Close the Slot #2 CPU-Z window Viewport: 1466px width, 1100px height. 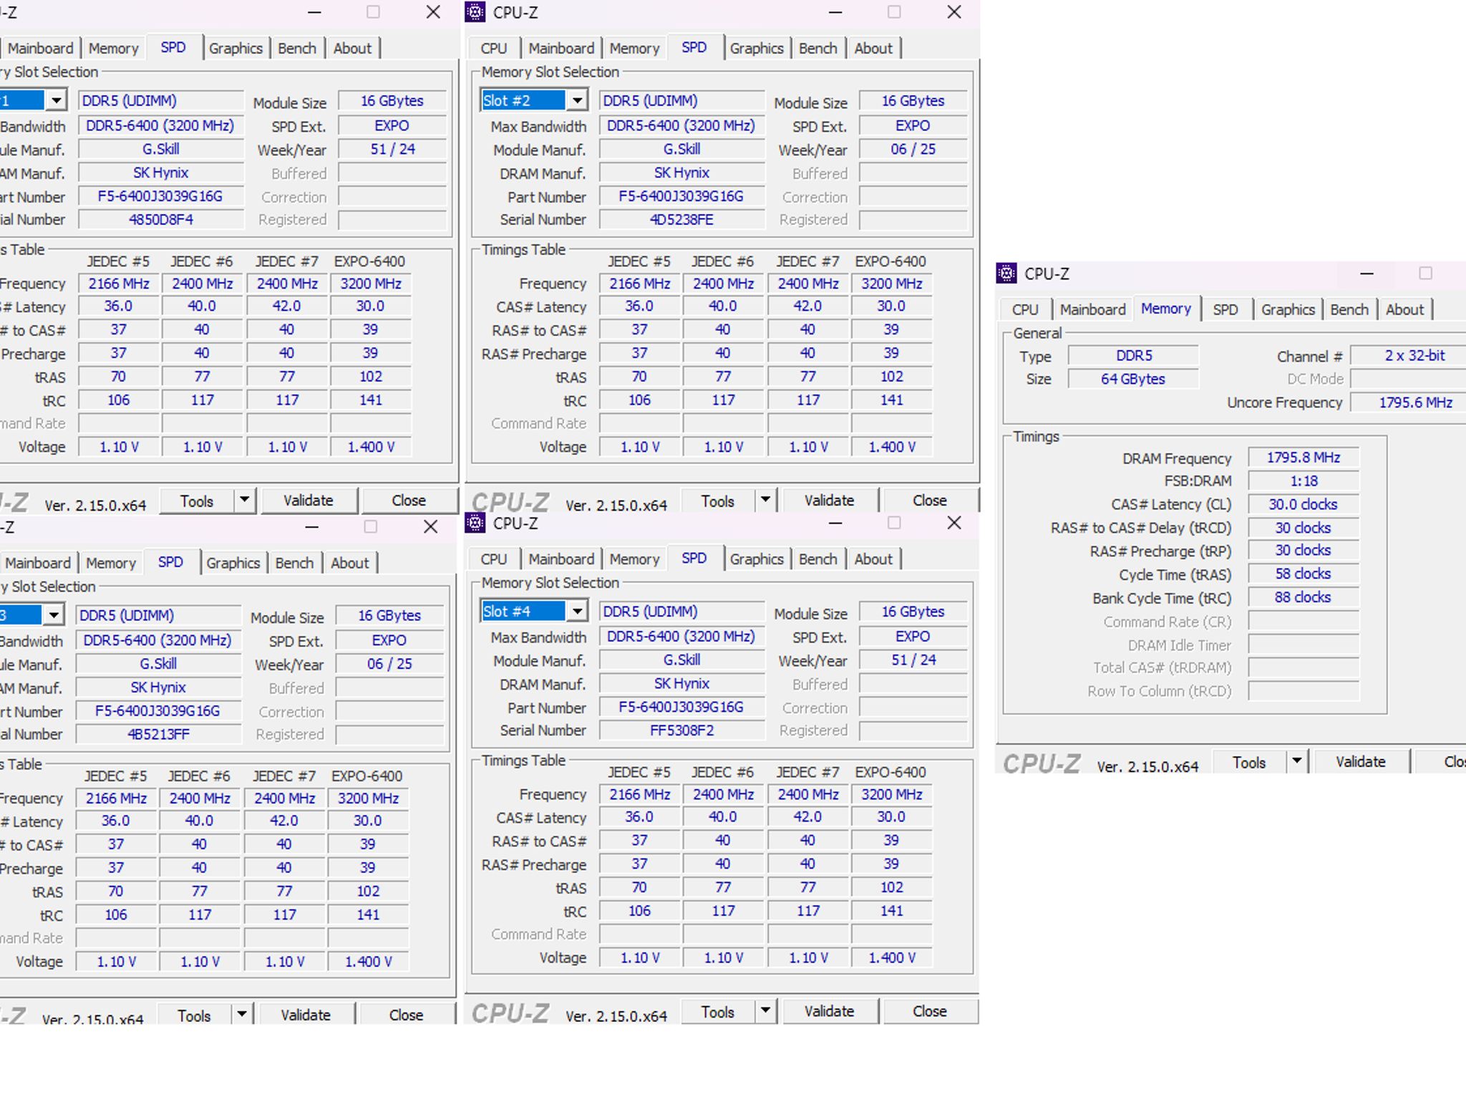point(954,12)
